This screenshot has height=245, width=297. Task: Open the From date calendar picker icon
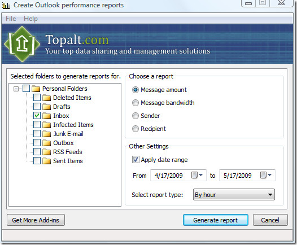[x=197, y=175]
